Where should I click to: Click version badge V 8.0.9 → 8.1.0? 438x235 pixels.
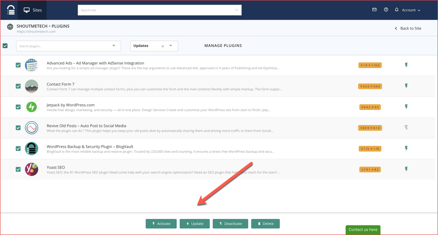[370, 128]
